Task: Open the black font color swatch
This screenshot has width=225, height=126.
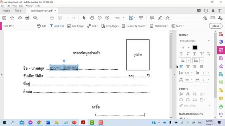Action: [195, 48]
